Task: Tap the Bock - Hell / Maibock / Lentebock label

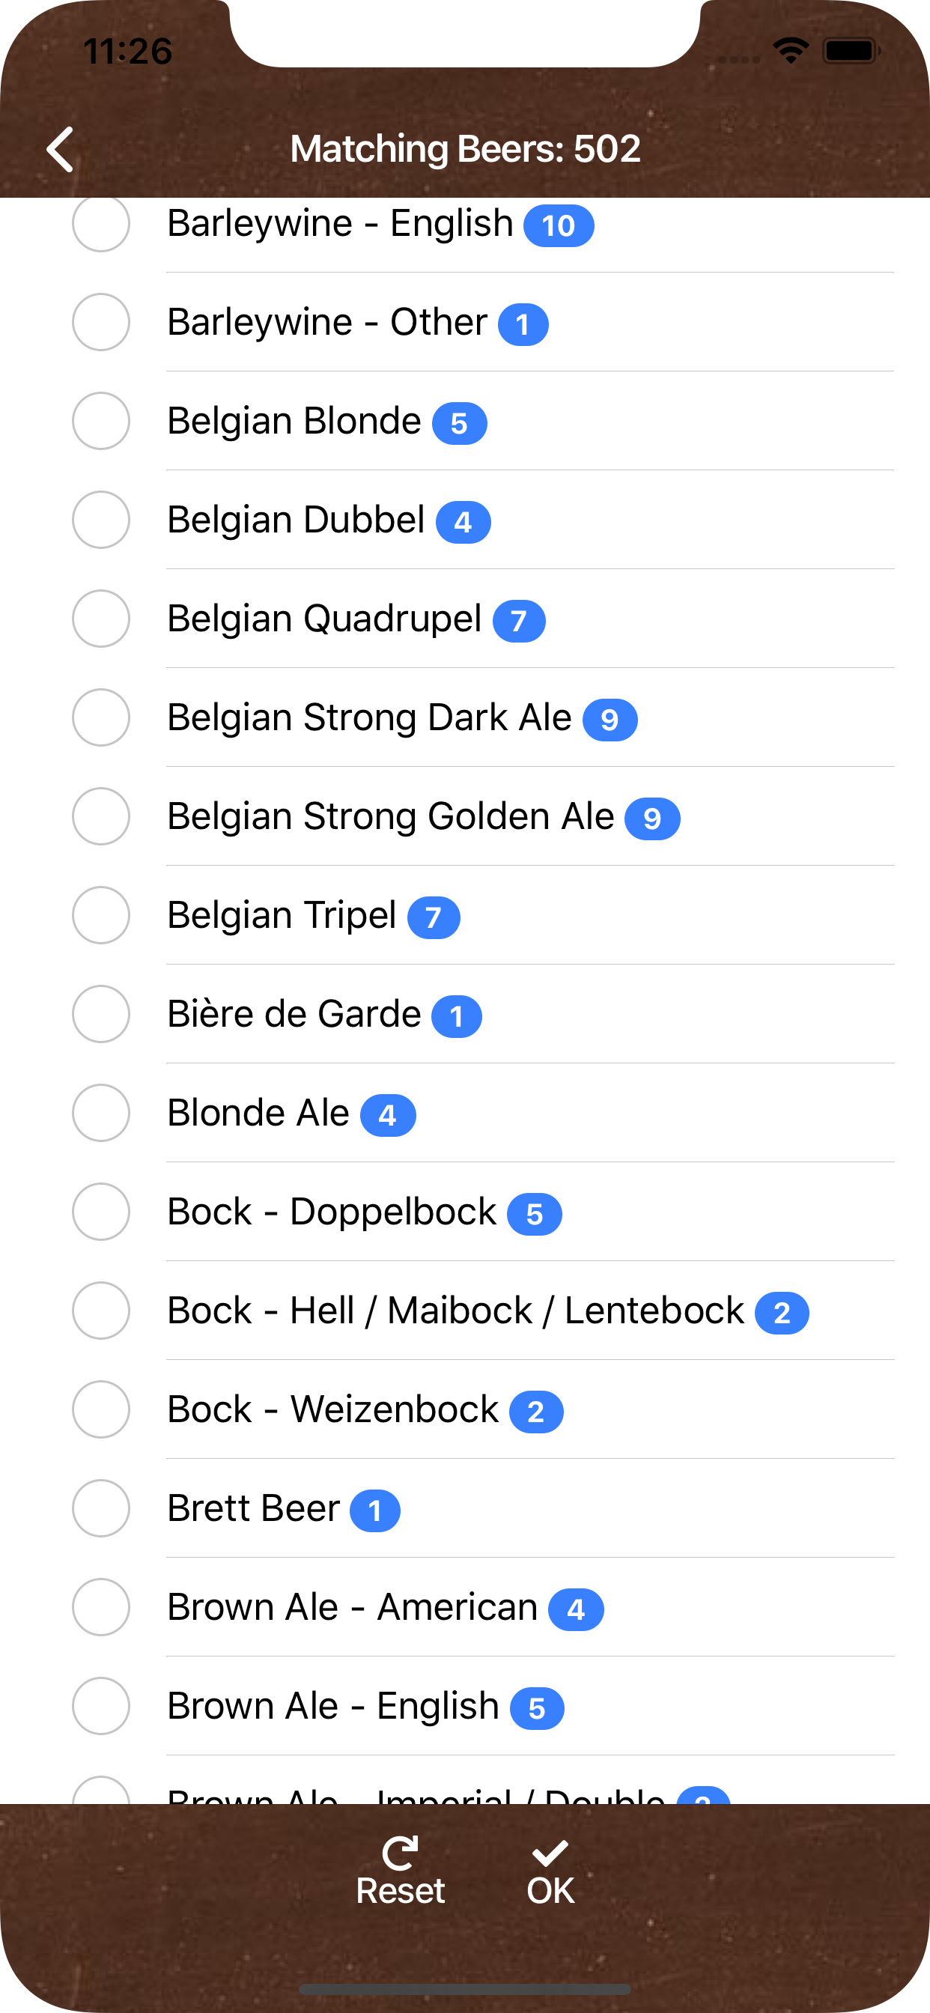Action: coord(455,1311)
